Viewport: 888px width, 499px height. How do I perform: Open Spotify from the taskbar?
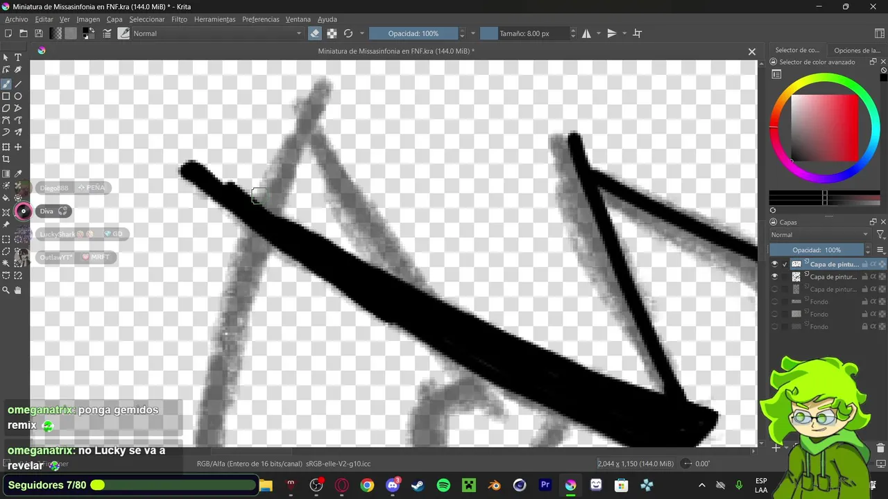(443, 485)
